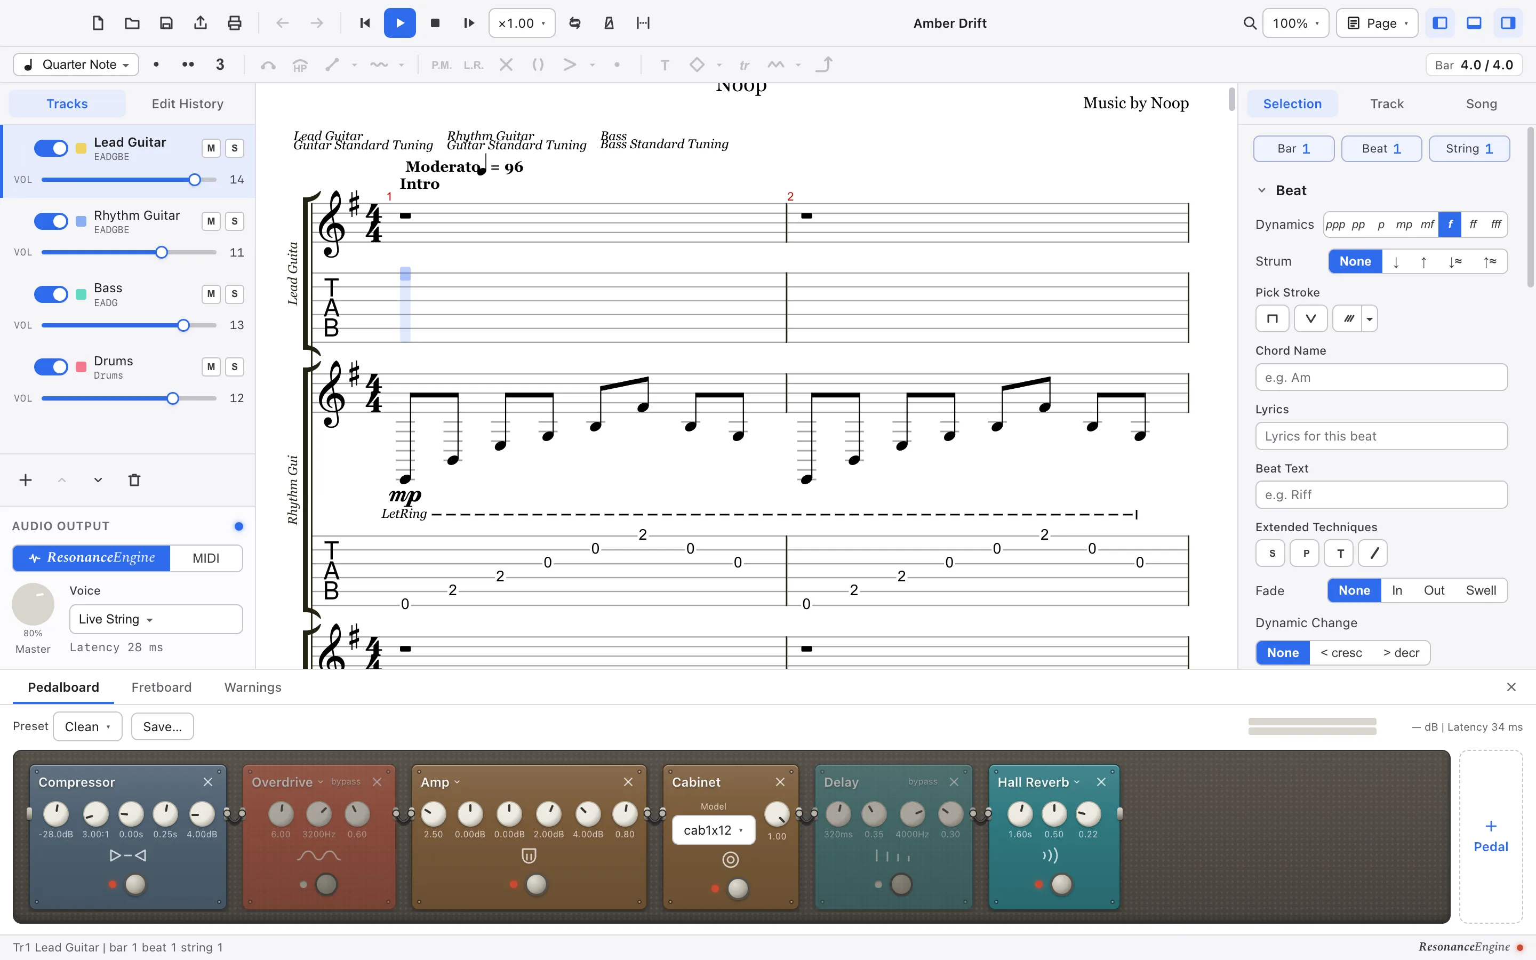Open the Live String voice dropdown
1536x960 pixels.
tap(156, 619)
